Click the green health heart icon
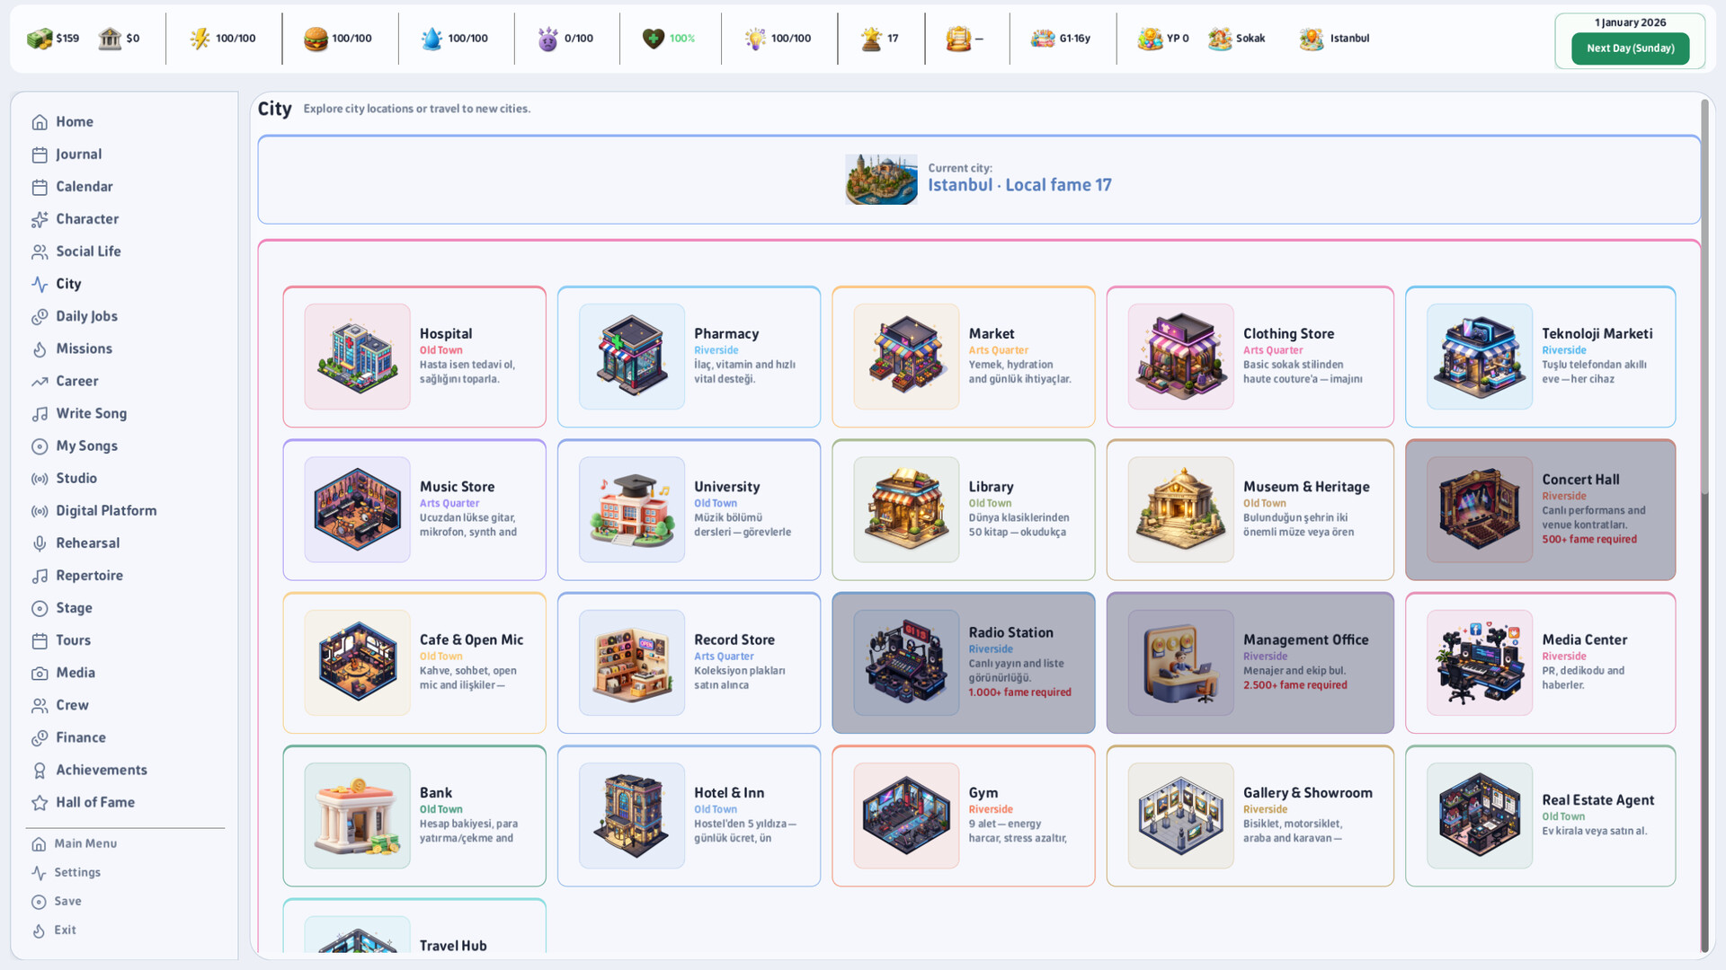 tap(654, 39)
